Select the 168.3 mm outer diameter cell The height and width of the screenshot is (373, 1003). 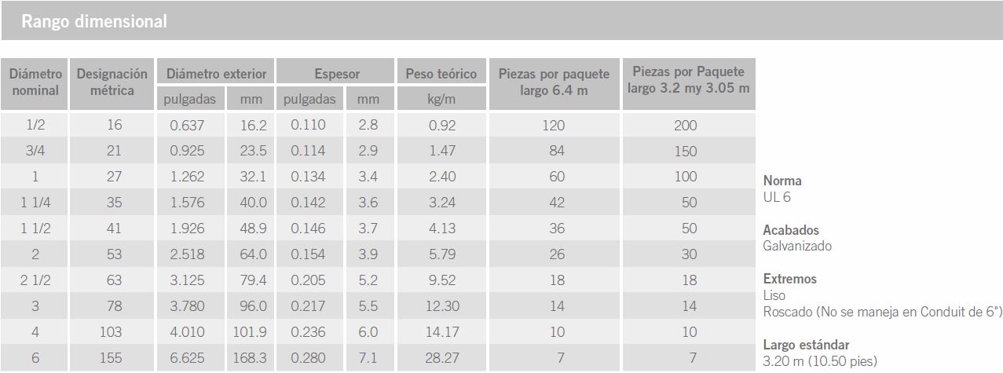[x=251, y=358]
